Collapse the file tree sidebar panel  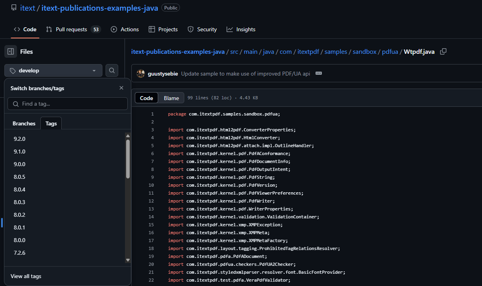point(11,51)
